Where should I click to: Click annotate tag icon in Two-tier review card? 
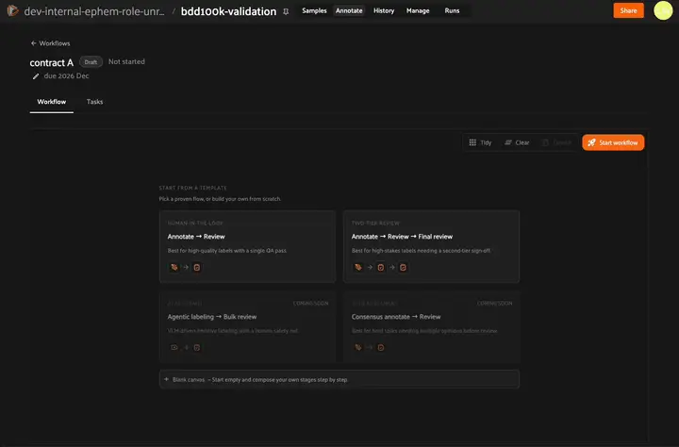[358, 267]
